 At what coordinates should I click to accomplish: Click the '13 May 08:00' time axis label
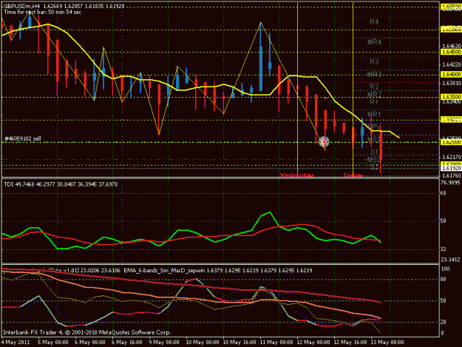click(387, 343)
